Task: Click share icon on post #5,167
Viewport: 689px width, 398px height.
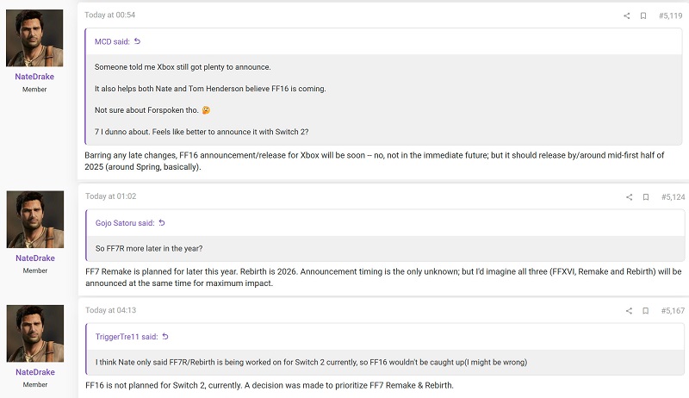Action: coord(627,310)
